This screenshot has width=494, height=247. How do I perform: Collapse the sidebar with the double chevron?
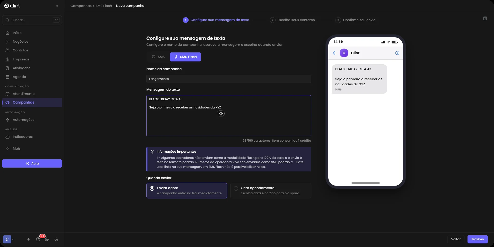pyautogui.click(x=57, y=6)
